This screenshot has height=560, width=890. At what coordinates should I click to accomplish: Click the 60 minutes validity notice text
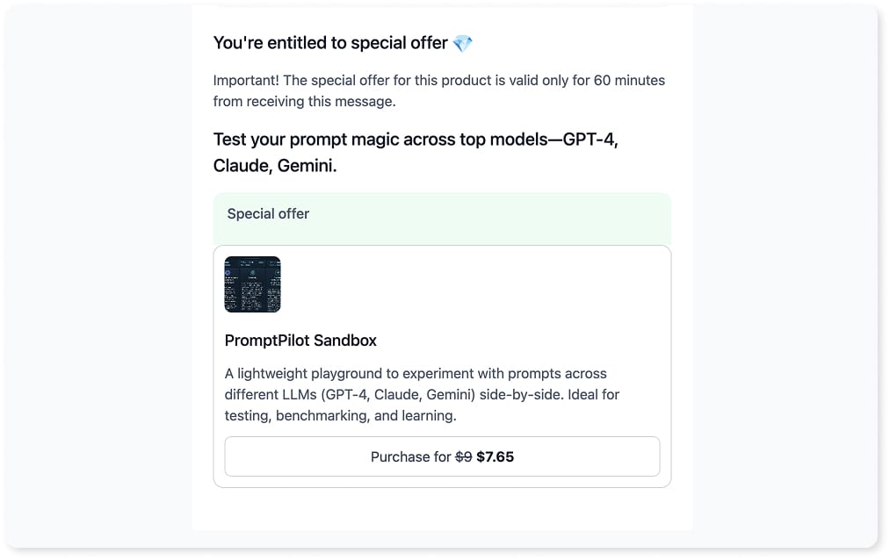pyautogui.click(x=438, y=90)
